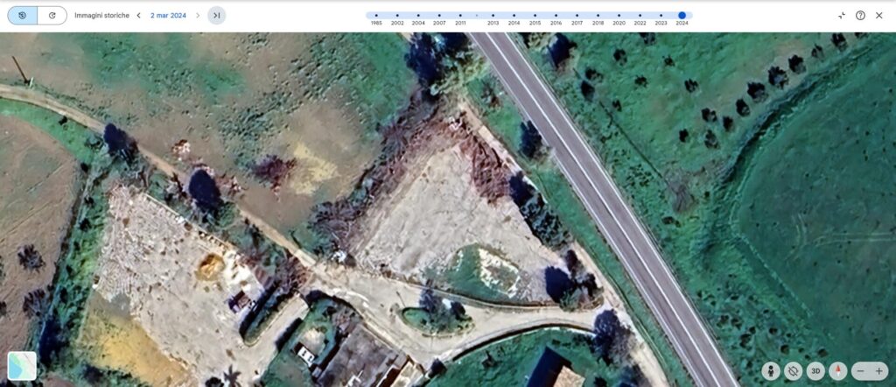Collapse the historical imagery toolbar
The image size is (896, 387).
pyautogui.click(x=841, y=16)
